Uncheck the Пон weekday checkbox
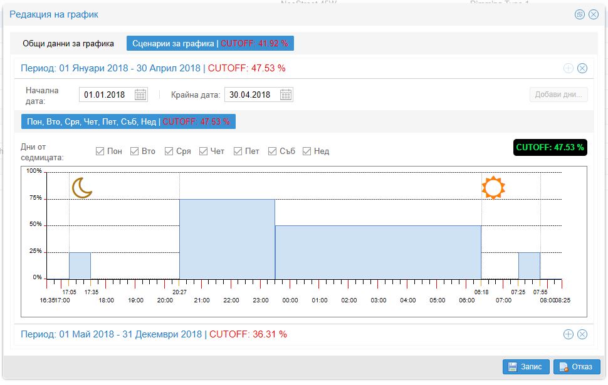The width and height of the screenshot is (608, 385). [x=100, y=151]
